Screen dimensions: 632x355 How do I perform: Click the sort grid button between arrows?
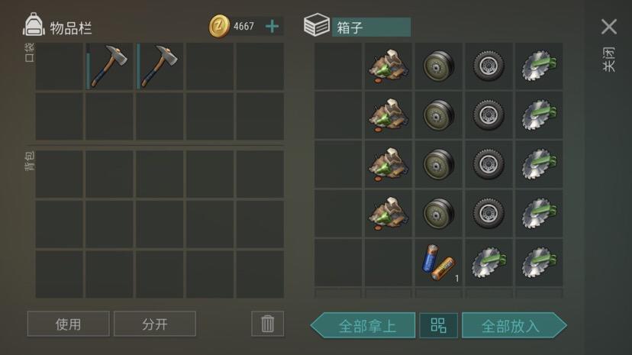click(439, 325)
